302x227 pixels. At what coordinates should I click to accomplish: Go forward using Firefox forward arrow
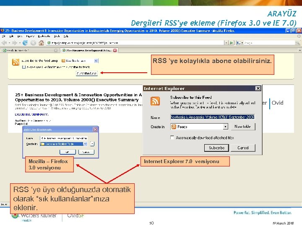[14, 43]
